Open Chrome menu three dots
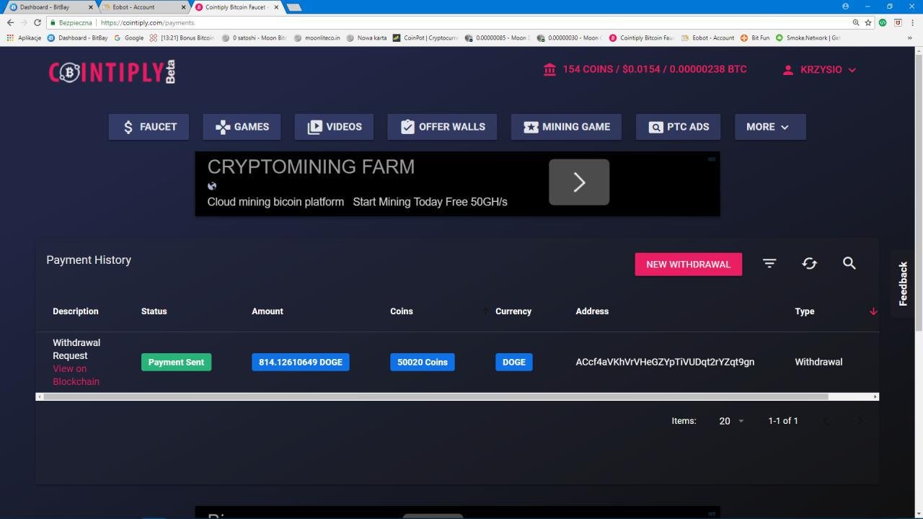This screenshot has height=519, width=923. click(x=913, y=22)
